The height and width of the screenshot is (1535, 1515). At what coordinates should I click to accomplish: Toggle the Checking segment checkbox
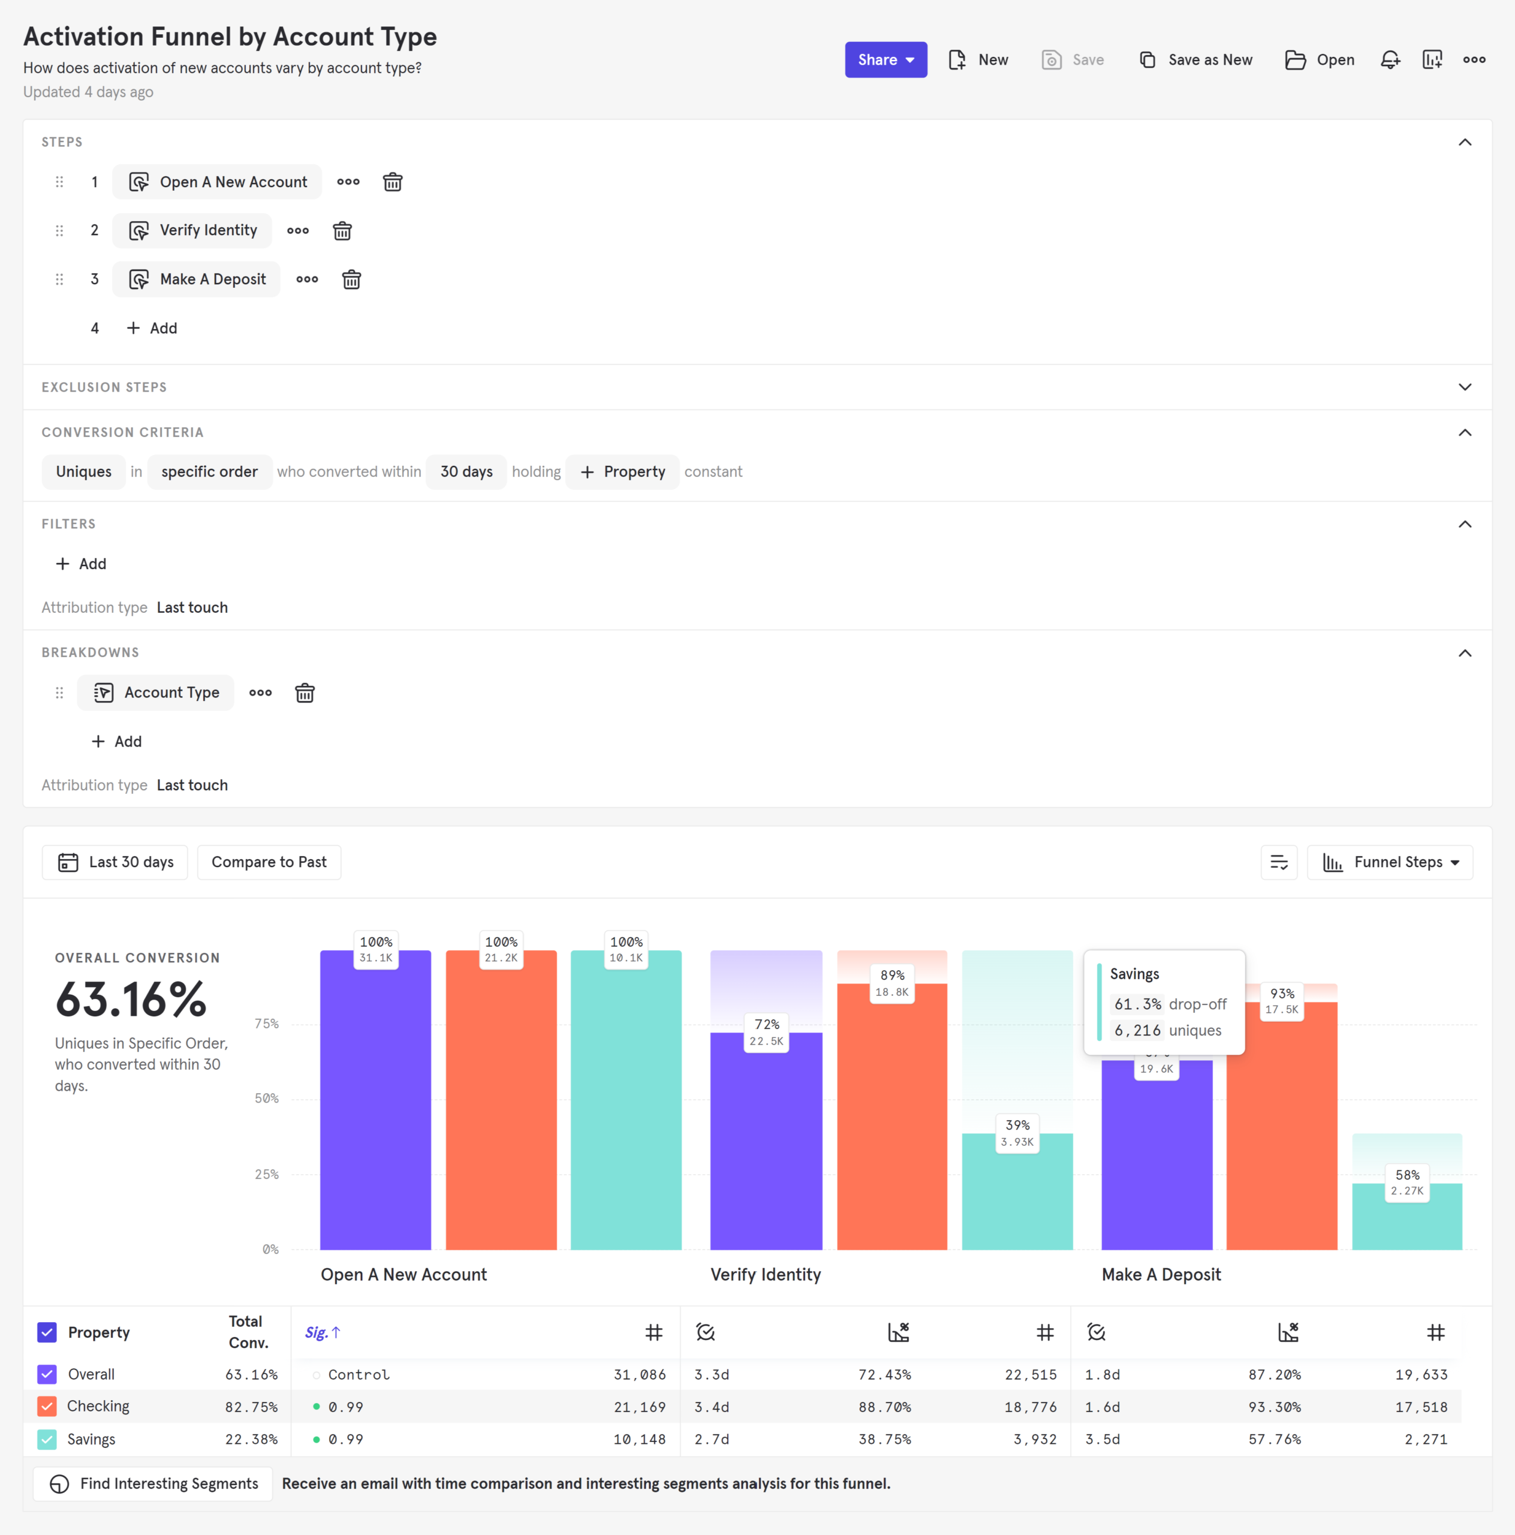click(47, 1406)
